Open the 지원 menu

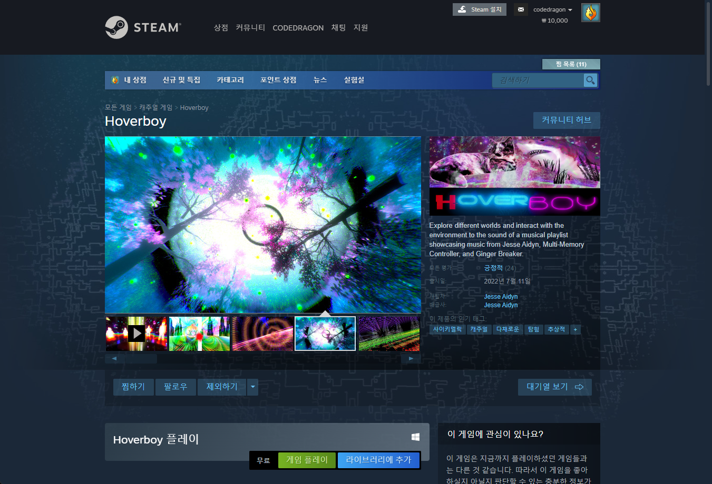(360, 28)
